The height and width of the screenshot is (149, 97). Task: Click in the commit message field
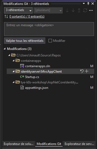pos(49,29)
